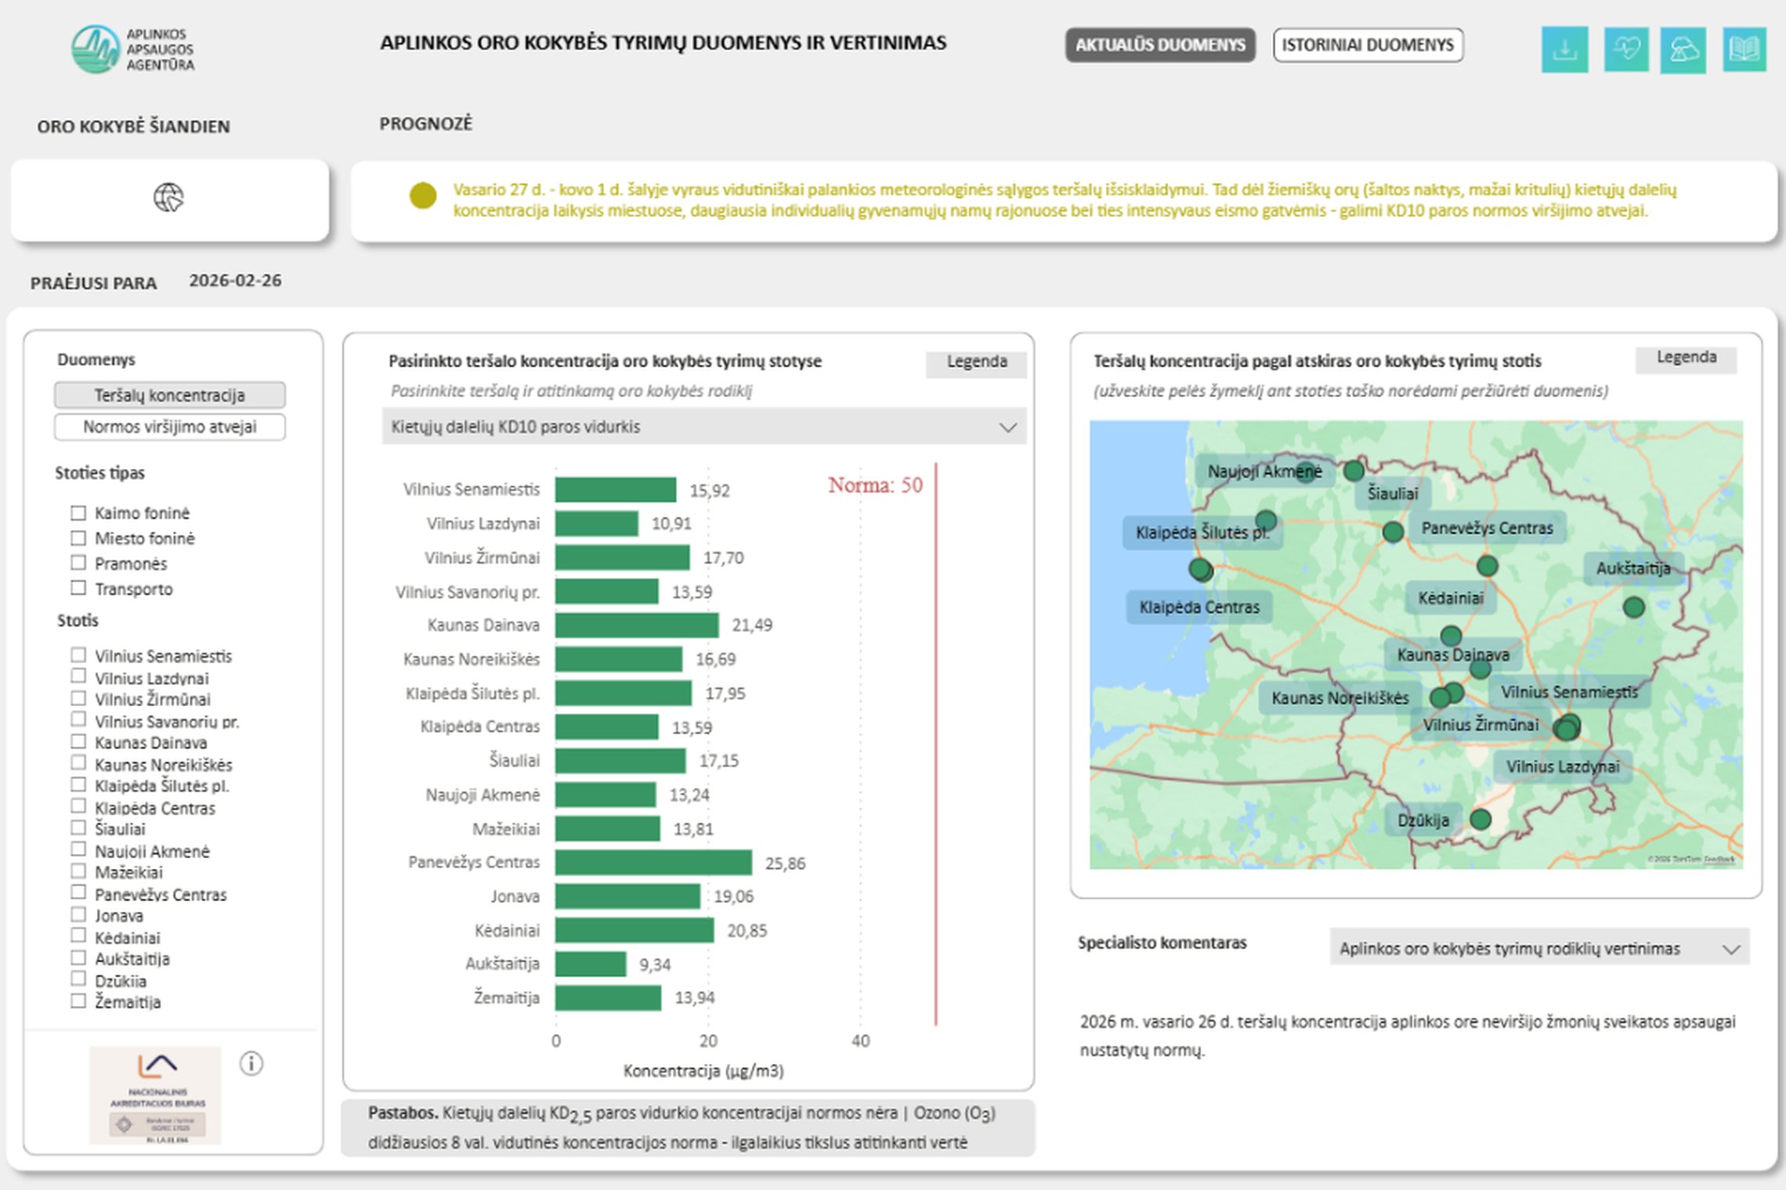
Task: Open the heart health information icon
Action: point(1625,49)
